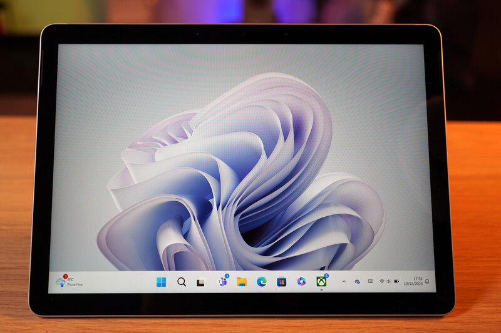
Task: Launch Microsoft Edge browser
Action: pos(261,282)
